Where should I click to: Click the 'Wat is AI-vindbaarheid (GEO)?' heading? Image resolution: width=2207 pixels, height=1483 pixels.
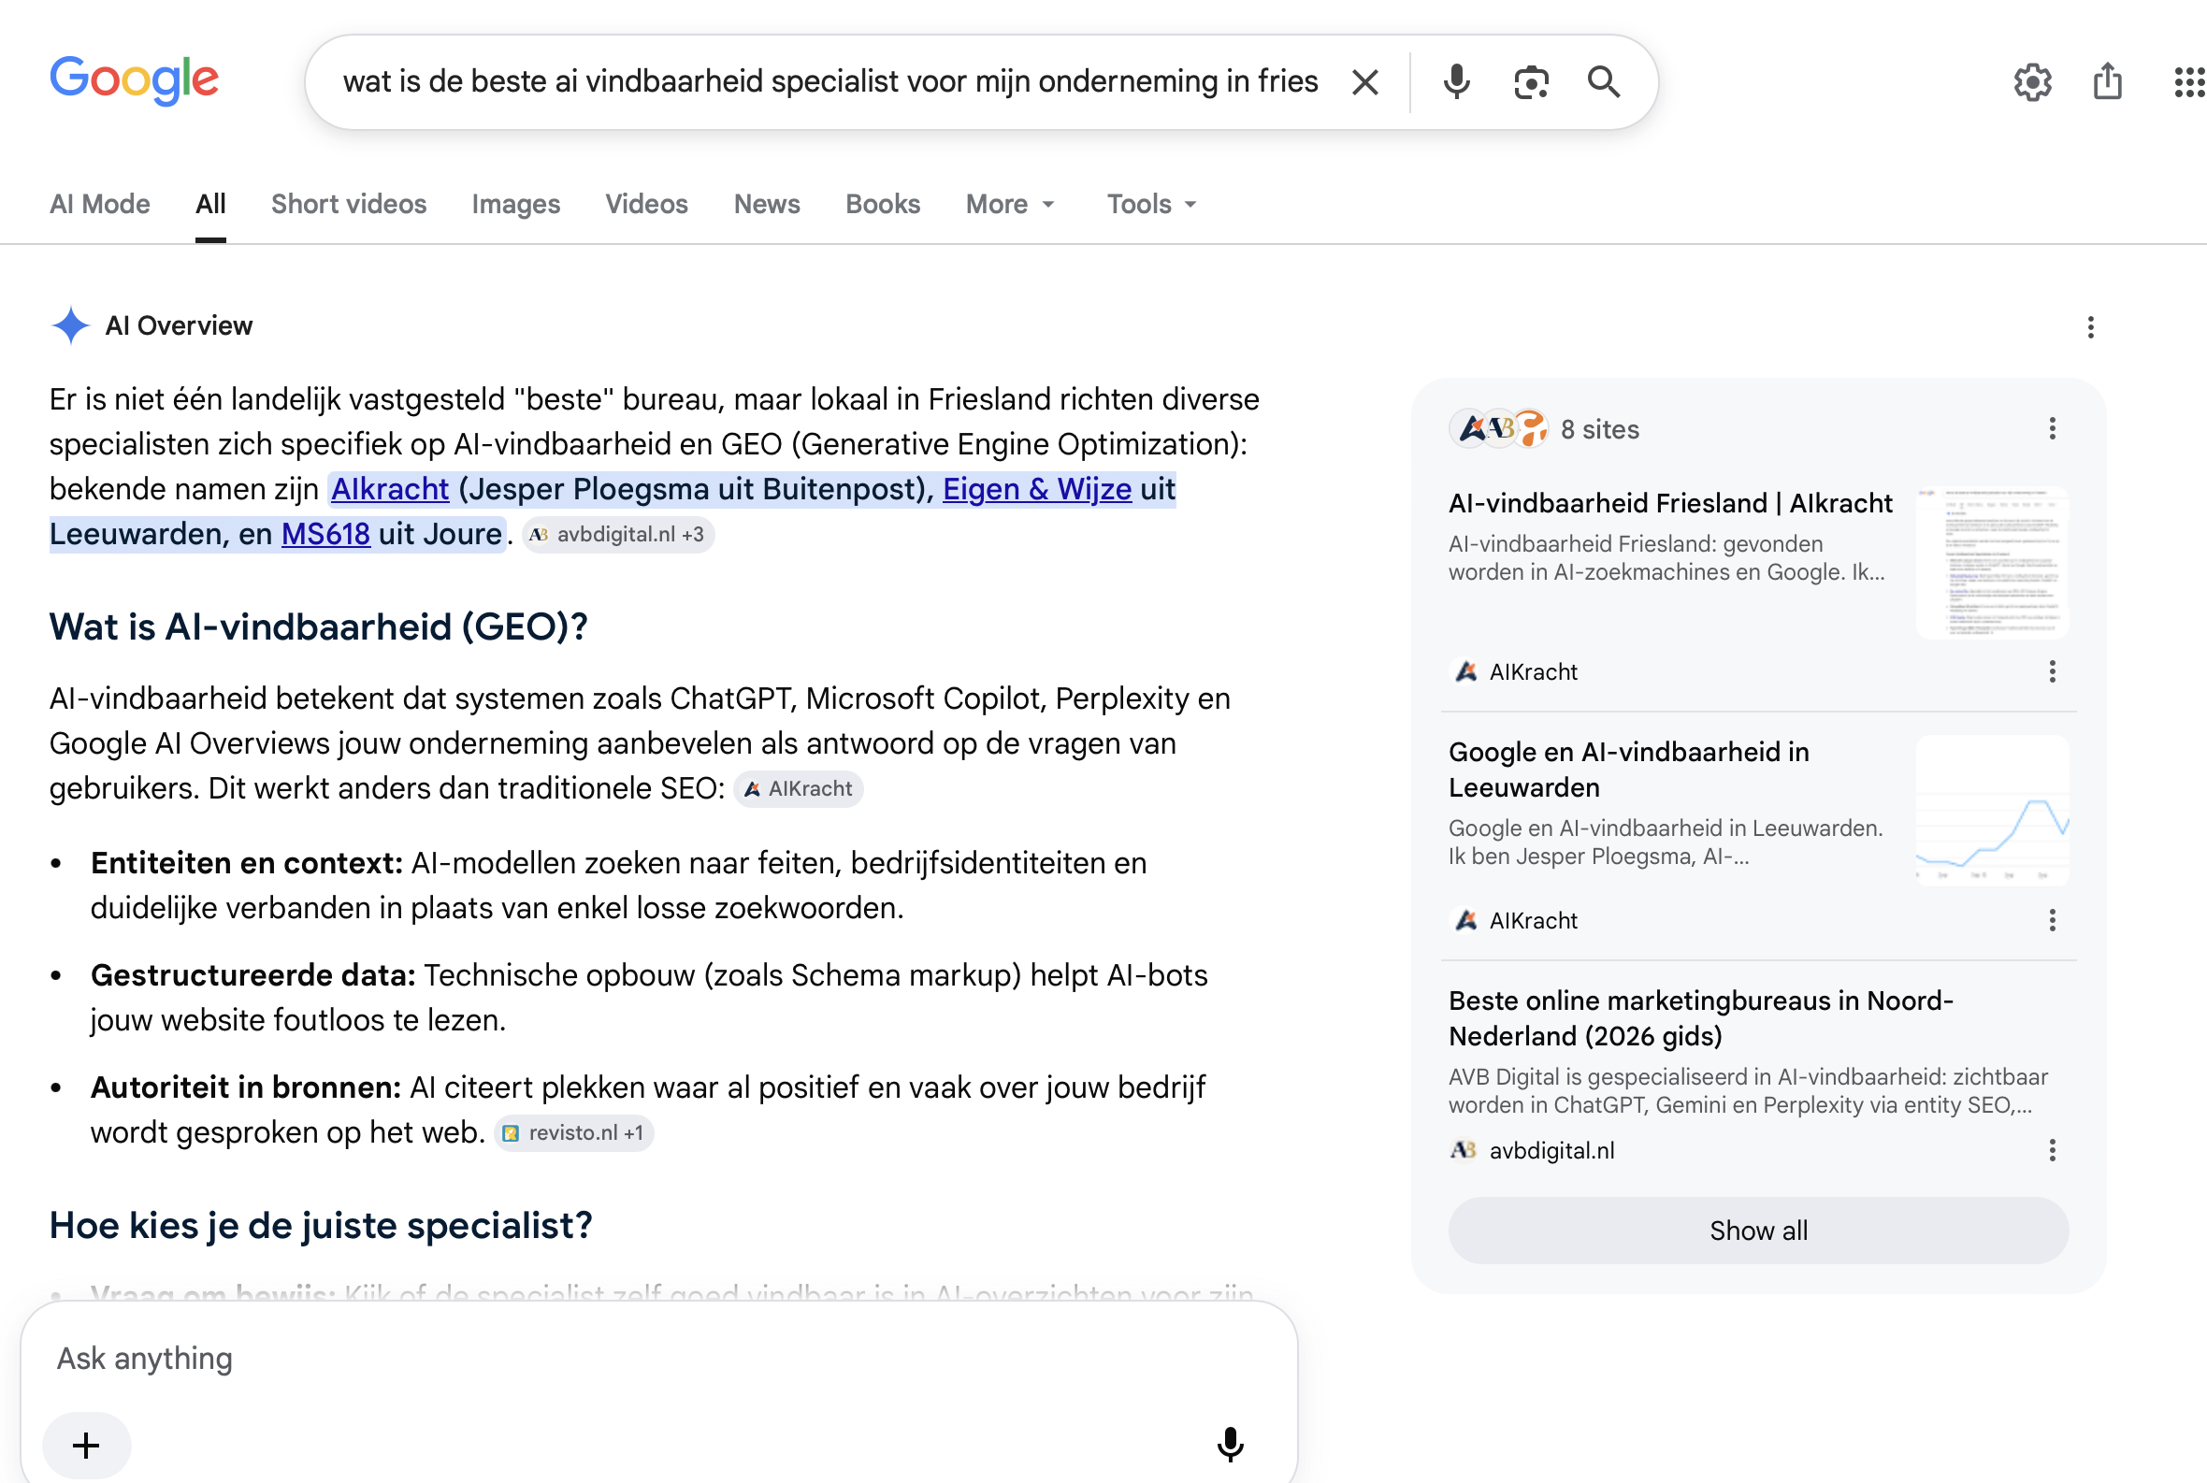319,627
